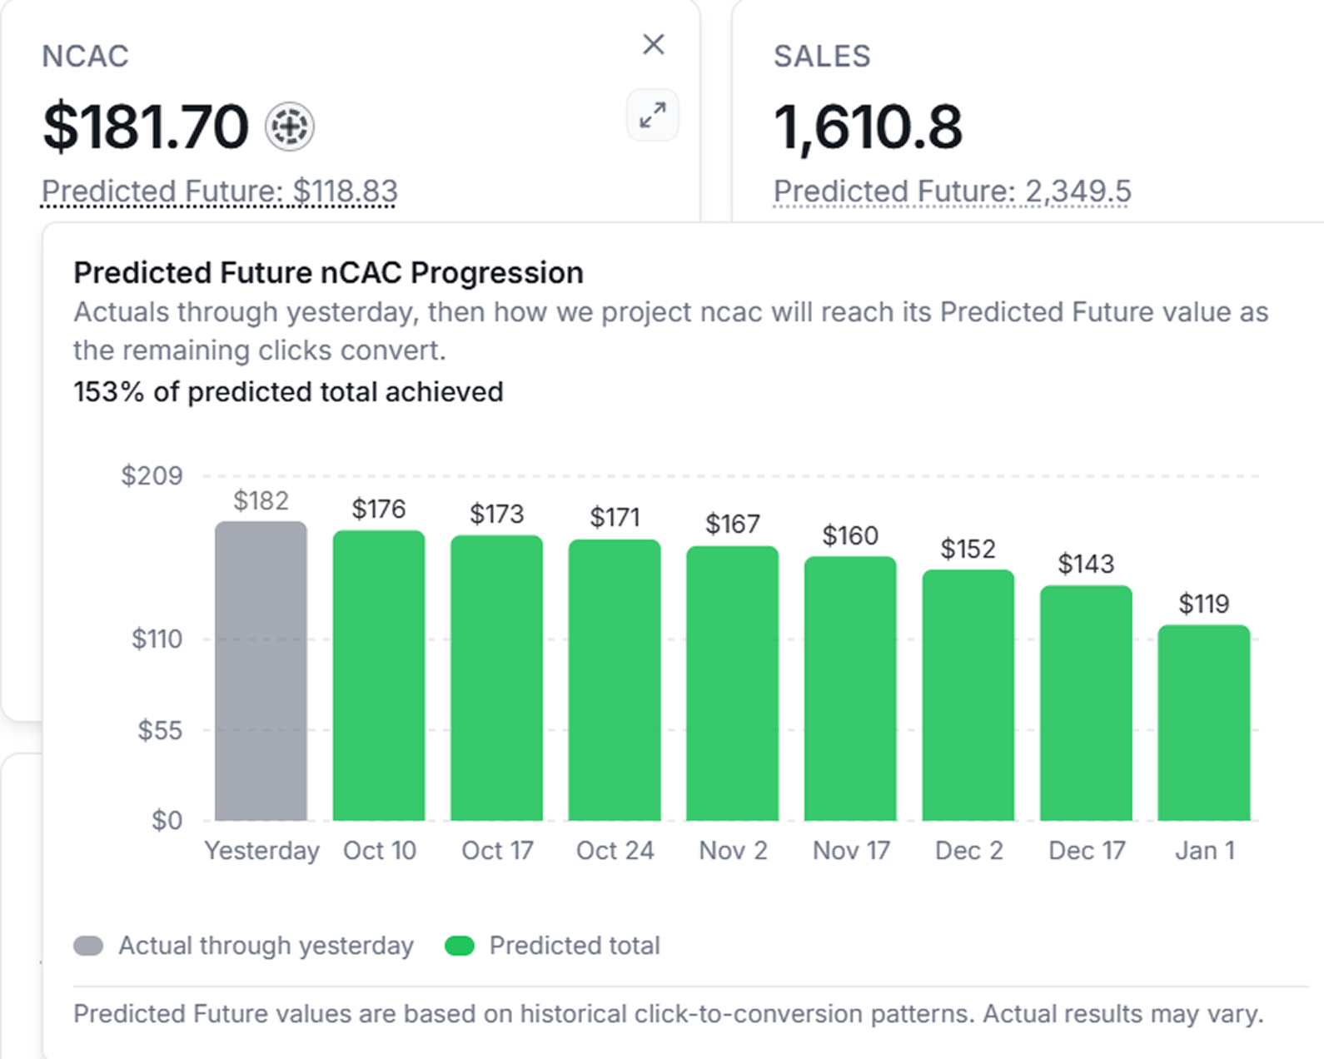This screenshot has width=1324, height=1059.
Task: Click the $55 y-axis label
Action: (160, 731)
